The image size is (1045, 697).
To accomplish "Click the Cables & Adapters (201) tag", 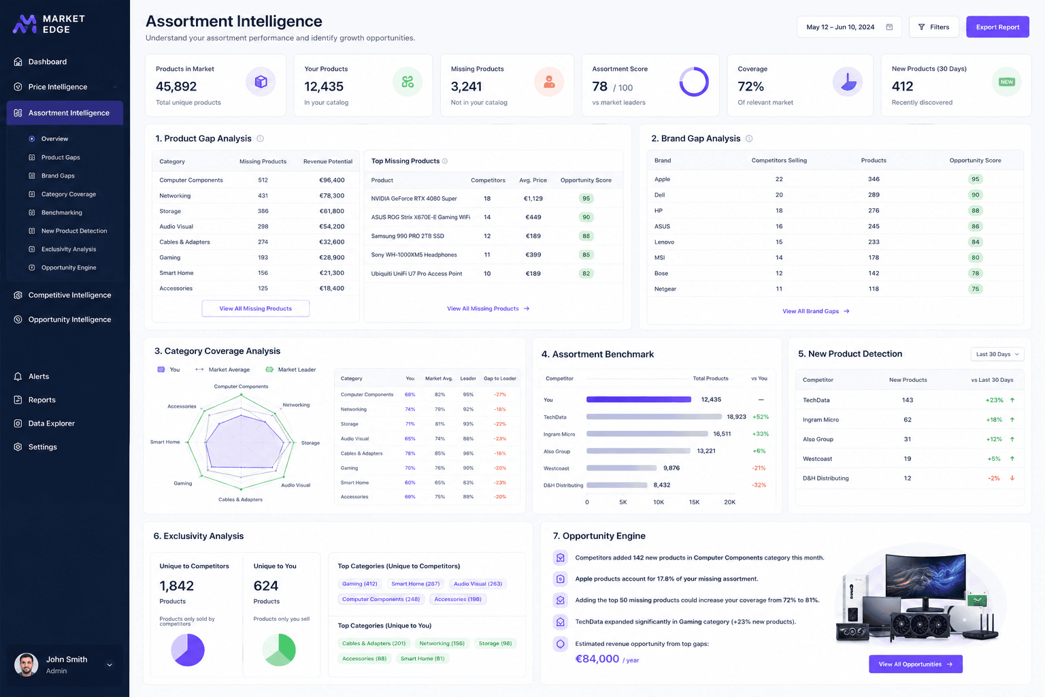I will coord(374,643).
